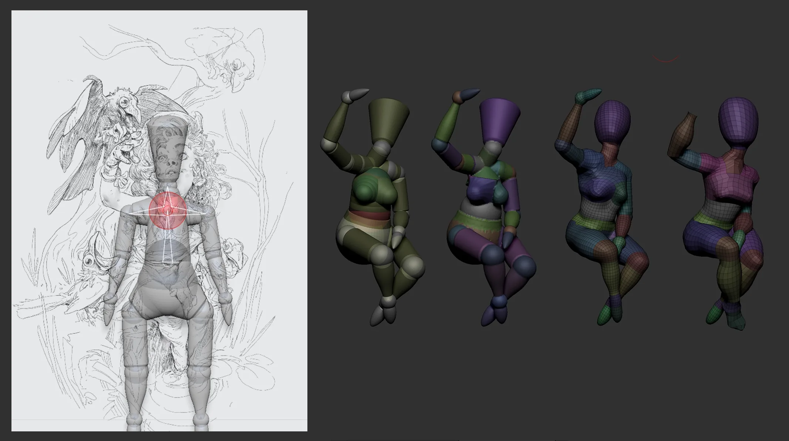Select the olive green cone-head mannequin model
This screenshot has width=789, height=441.
373,207
